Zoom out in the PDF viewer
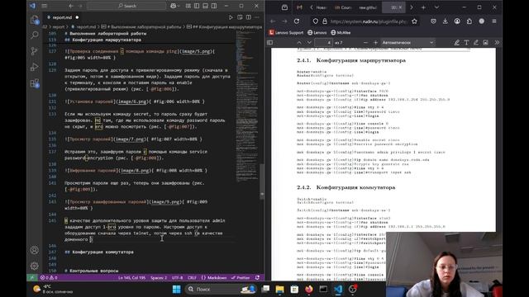529x297 pixels. (365, 43)
